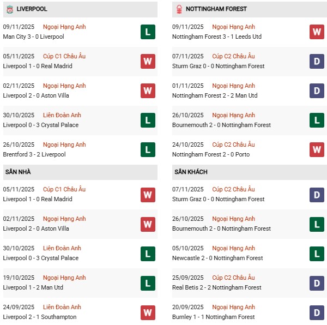Open the SÂN NHÀ section header
This screenshot has height=325, width=327.
[x=18, y=172]
